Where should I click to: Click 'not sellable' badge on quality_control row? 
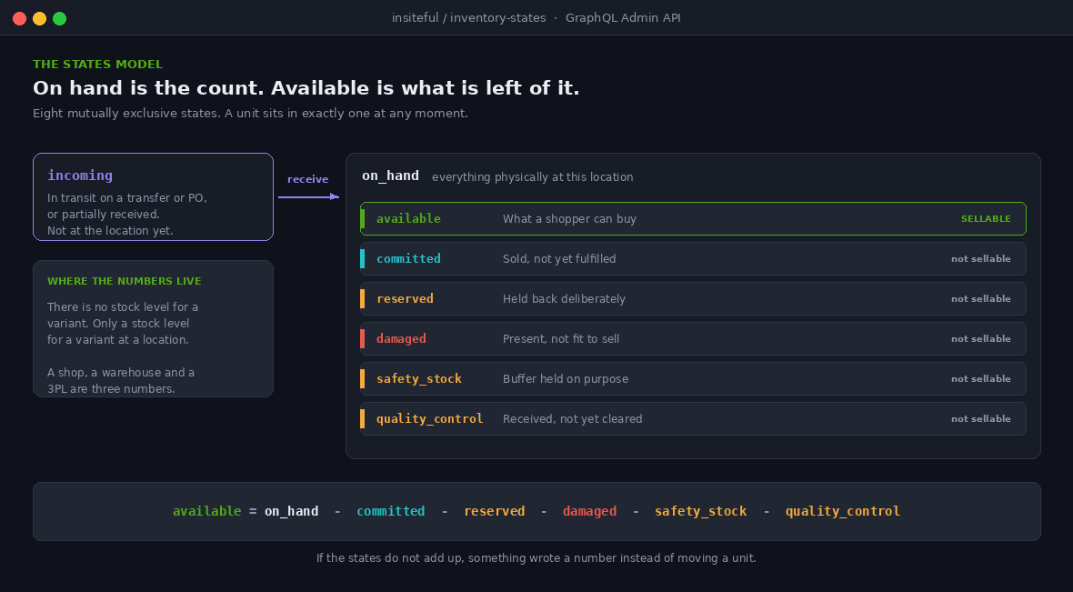point(980,419)
